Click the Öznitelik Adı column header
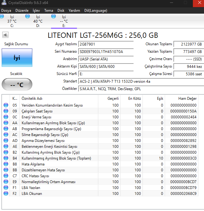 tap(59, 99)
